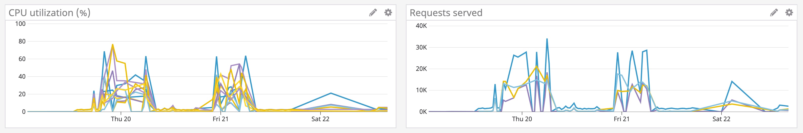Click the tallest blue spike in Requests served
Viewport: 803px width, 133px height.
pos(547,39)
